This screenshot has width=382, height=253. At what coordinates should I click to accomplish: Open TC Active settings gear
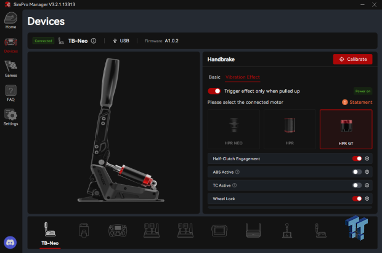(x=367, y=185)
